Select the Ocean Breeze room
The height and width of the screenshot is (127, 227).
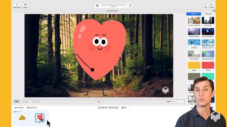[x=194, y=54]
